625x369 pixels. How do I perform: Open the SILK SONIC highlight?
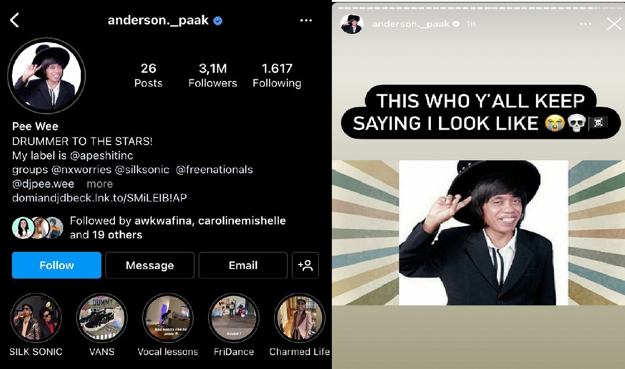tap(36, 318)
